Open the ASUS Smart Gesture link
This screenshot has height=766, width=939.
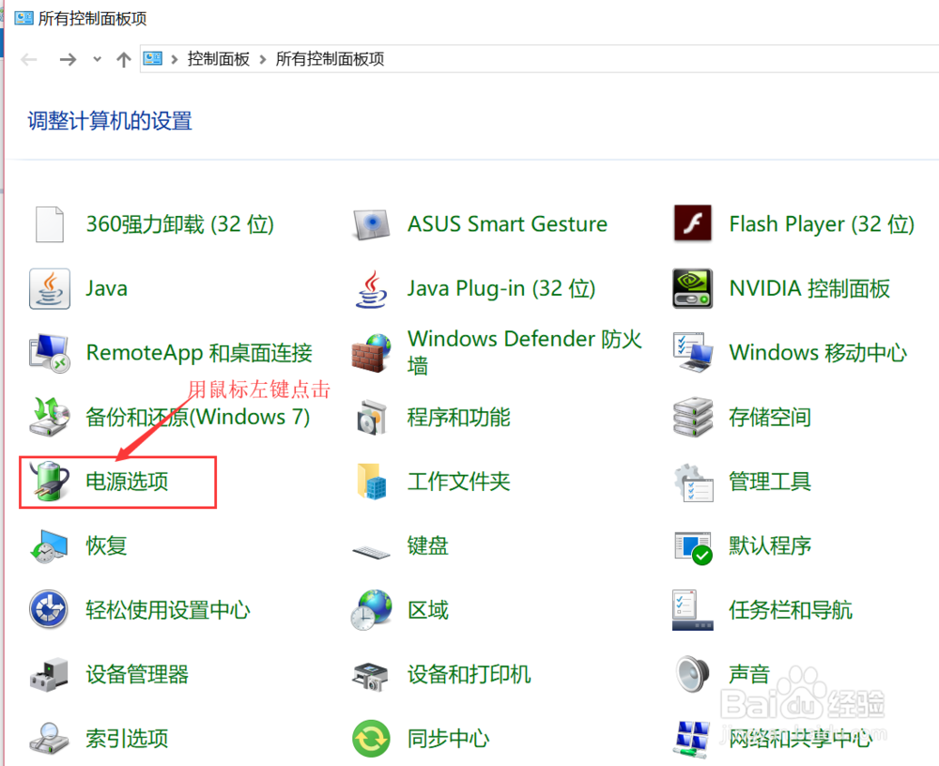point(507,224)
